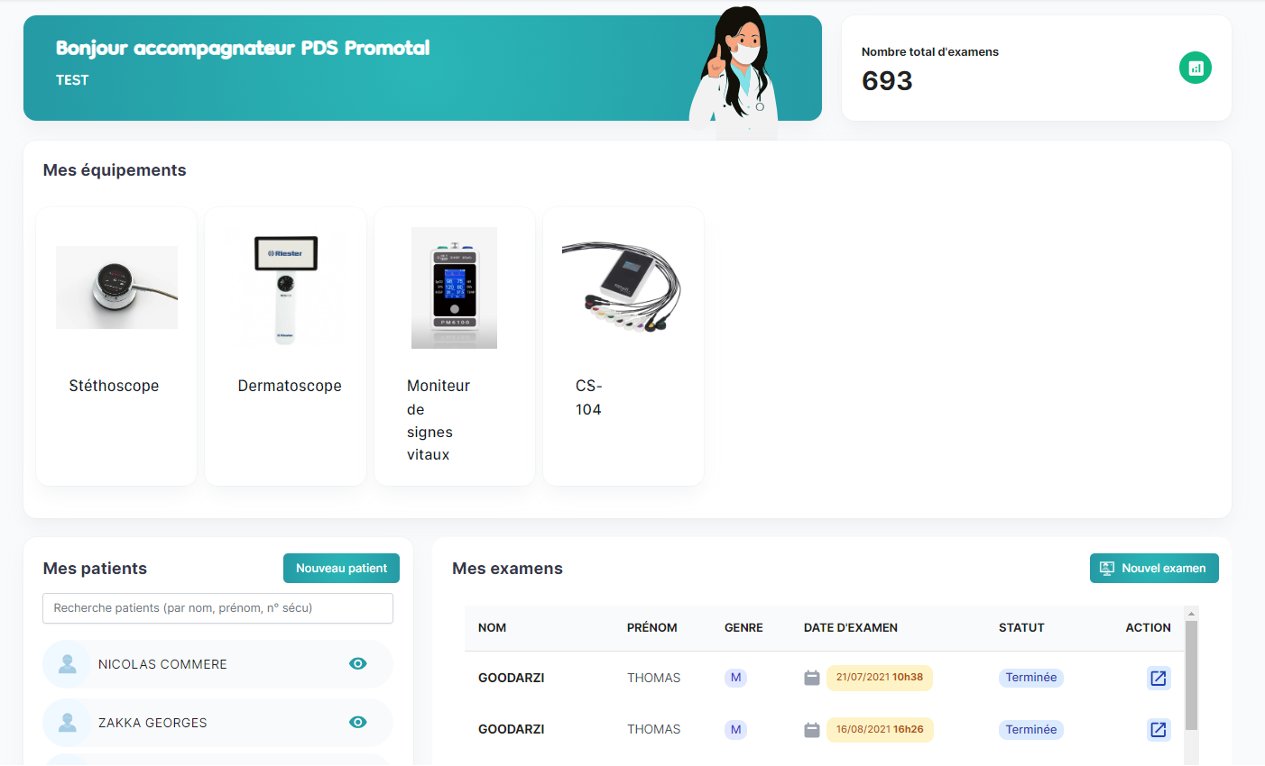Open the second exam's external link action icon
Screen dimensions: 1265x766
click(1159, 730)
